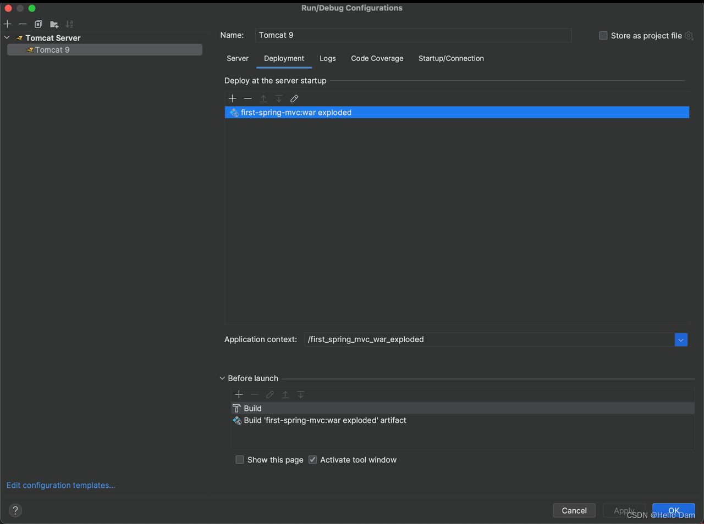
Task: Edit the before launch task
Action: point(270,394)
